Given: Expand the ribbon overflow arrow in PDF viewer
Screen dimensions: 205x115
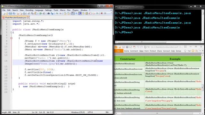Looking at the screenshot, I should [x=203, y=51].
